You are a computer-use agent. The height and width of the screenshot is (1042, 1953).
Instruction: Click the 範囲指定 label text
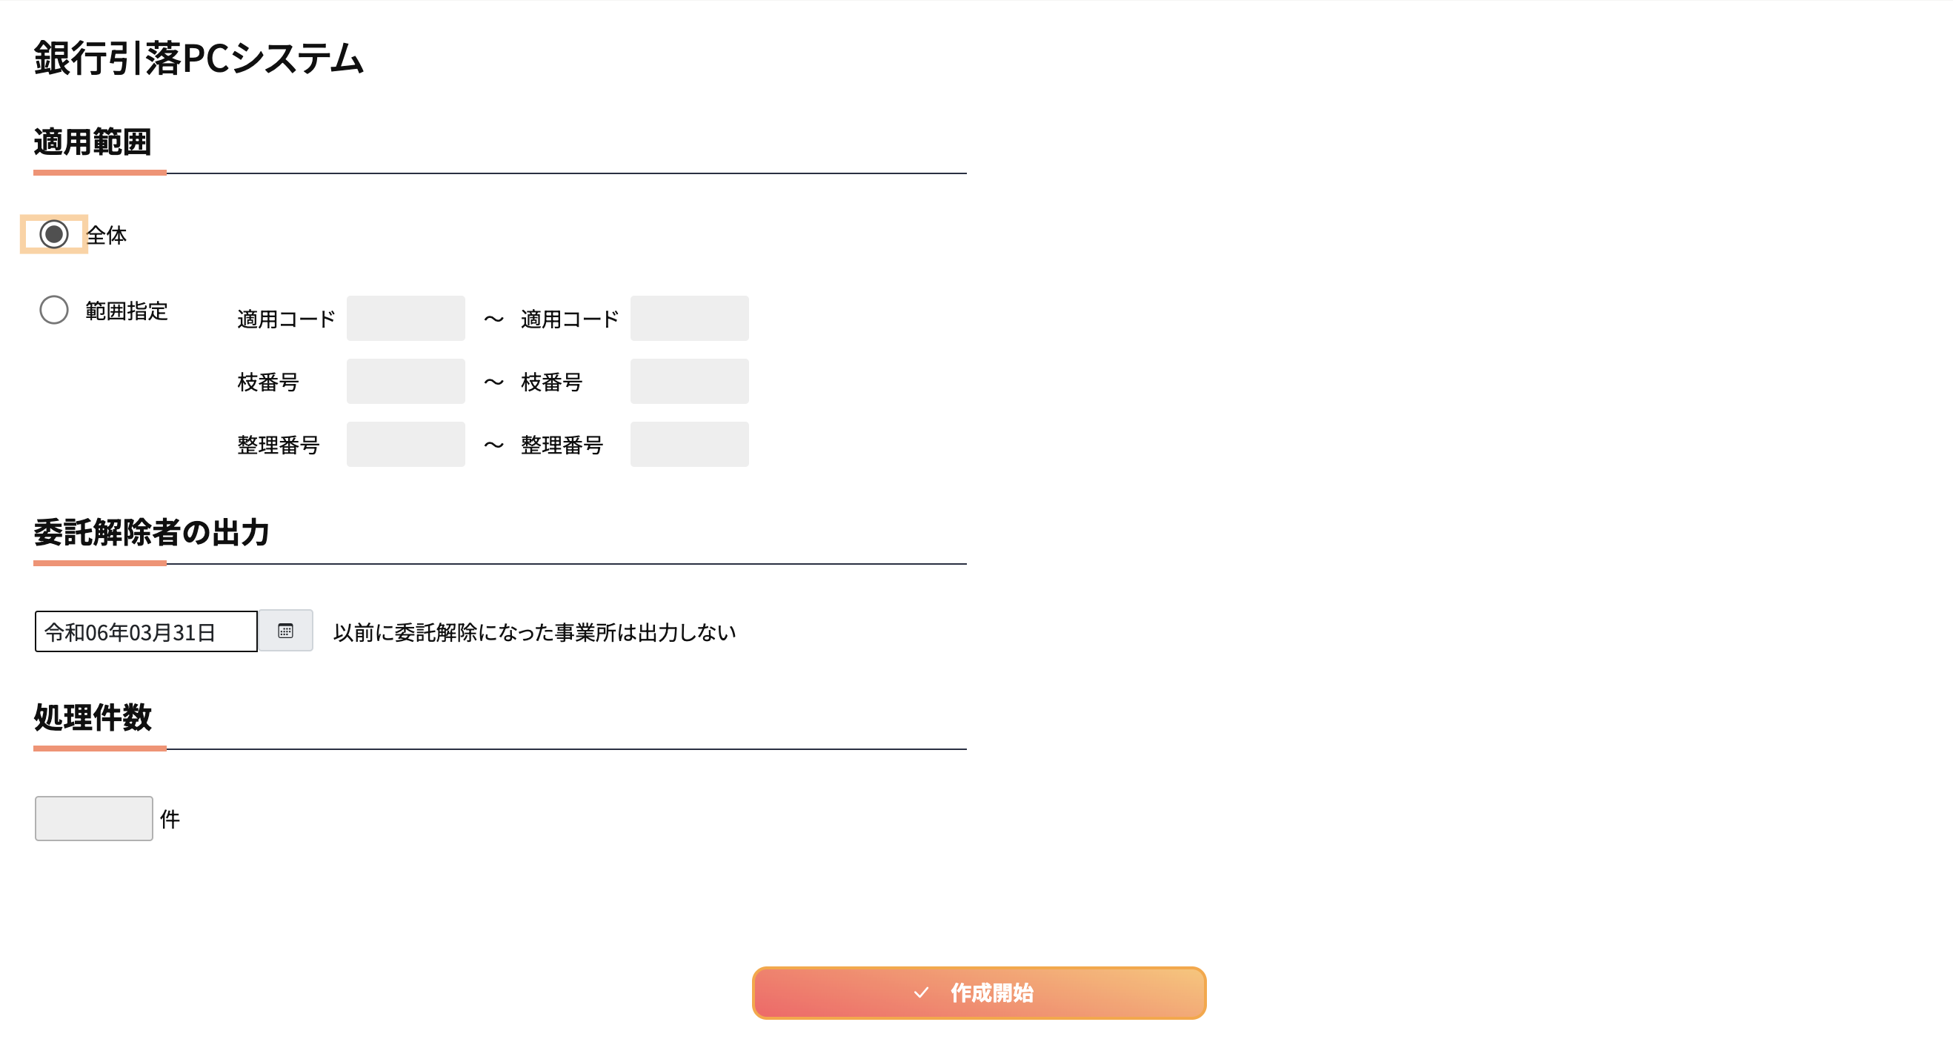127,311
